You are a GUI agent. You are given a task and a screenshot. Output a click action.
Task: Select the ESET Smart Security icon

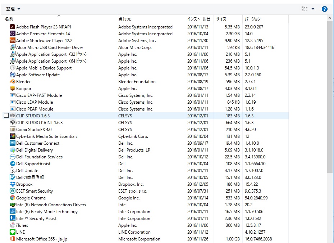click(13, 191)
